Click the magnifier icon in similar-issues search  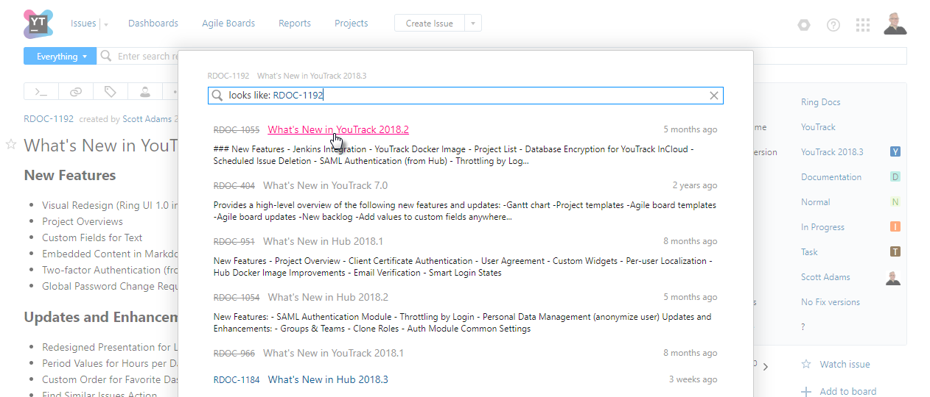217,96
